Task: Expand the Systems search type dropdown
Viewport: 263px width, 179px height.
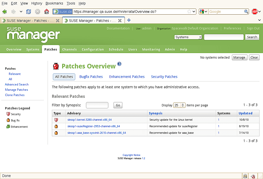Action: [x=188, y=37]
